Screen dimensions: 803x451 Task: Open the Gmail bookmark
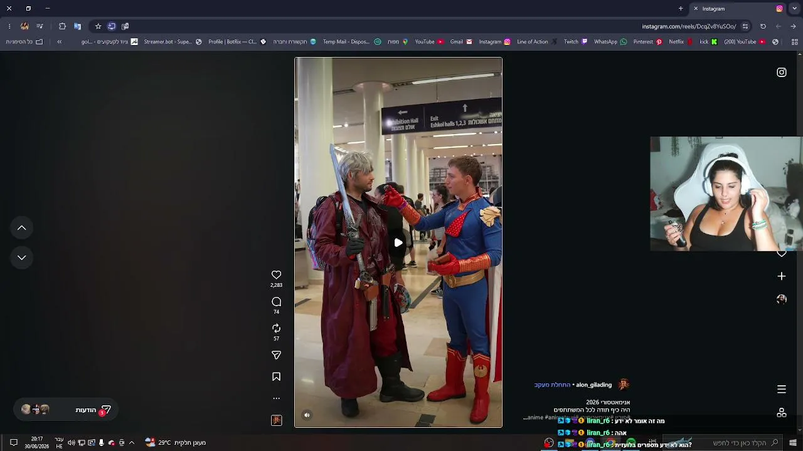pyautogui.click(x=461, y=42)
